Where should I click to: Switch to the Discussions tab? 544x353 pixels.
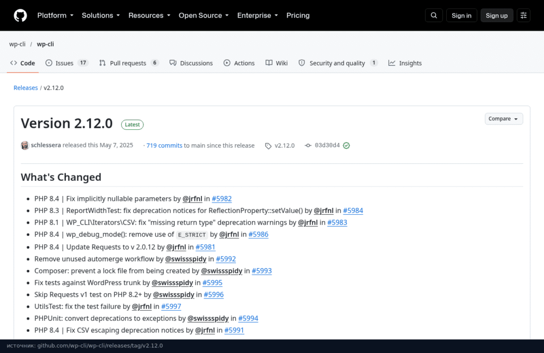coord(191,63)
